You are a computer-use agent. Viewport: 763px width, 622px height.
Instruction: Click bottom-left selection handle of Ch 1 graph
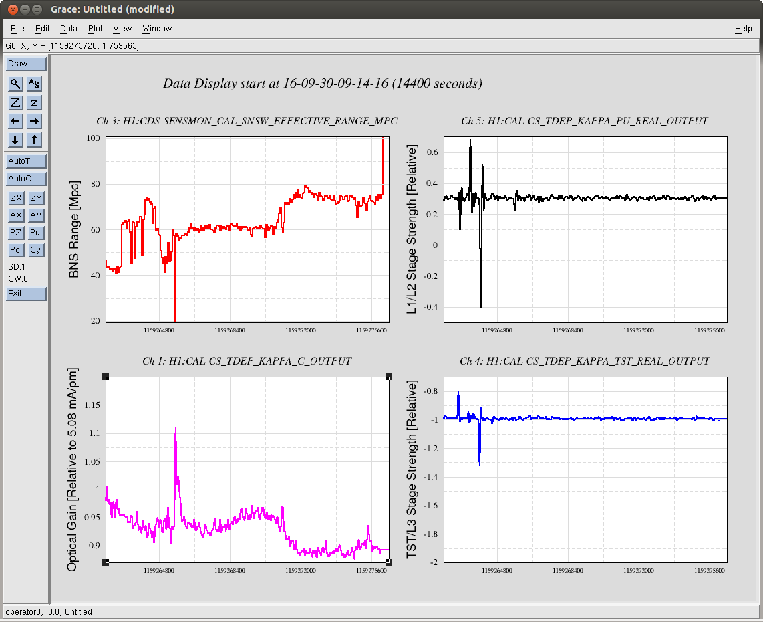[106, 562]
